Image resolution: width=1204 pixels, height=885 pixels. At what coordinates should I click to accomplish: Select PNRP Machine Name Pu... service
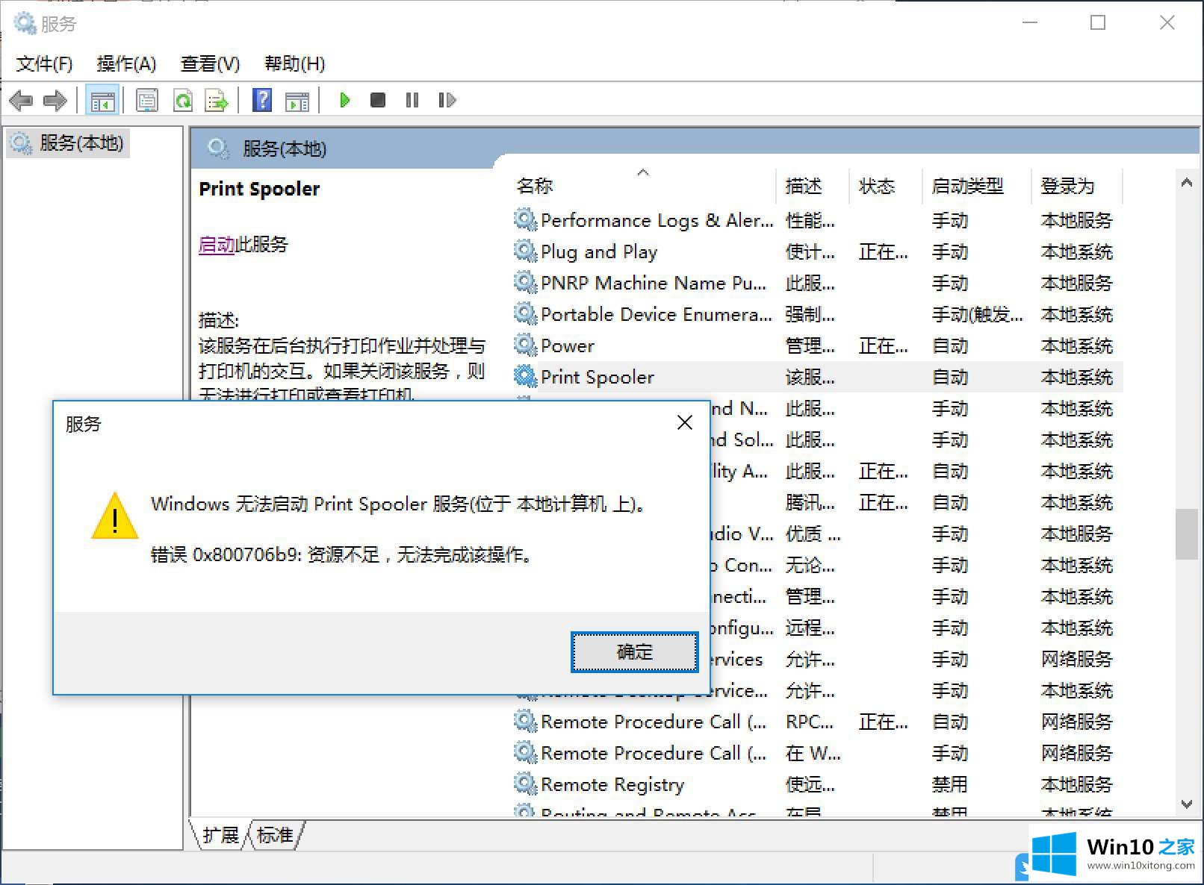coord(653,283)
